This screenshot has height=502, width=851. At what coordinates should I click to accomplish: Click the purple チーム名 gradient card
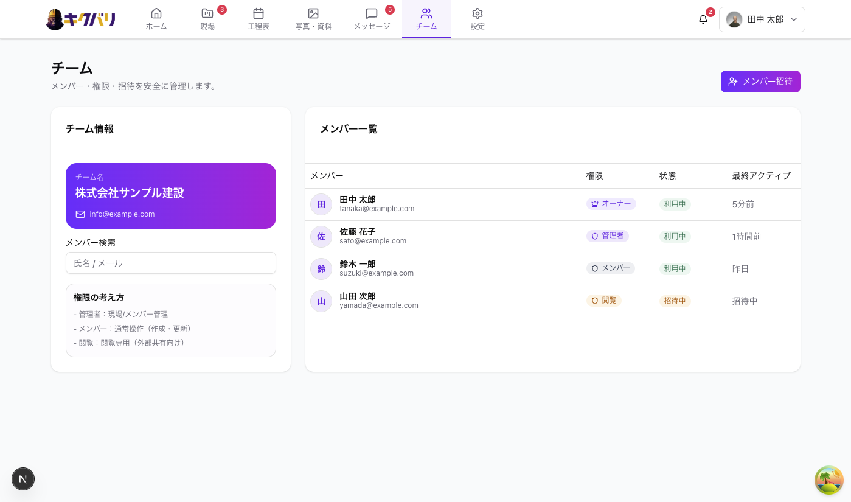pos(170,195)
